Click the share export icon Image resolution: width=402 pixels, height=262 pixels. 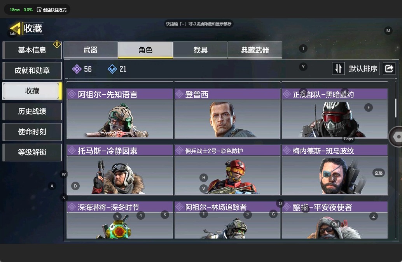coord(389,68)
